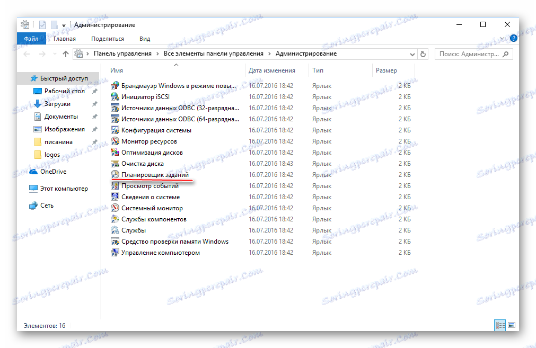Open the logos folder in navigation pane
This screenshot has width=536, height=348.
[52, 155]
